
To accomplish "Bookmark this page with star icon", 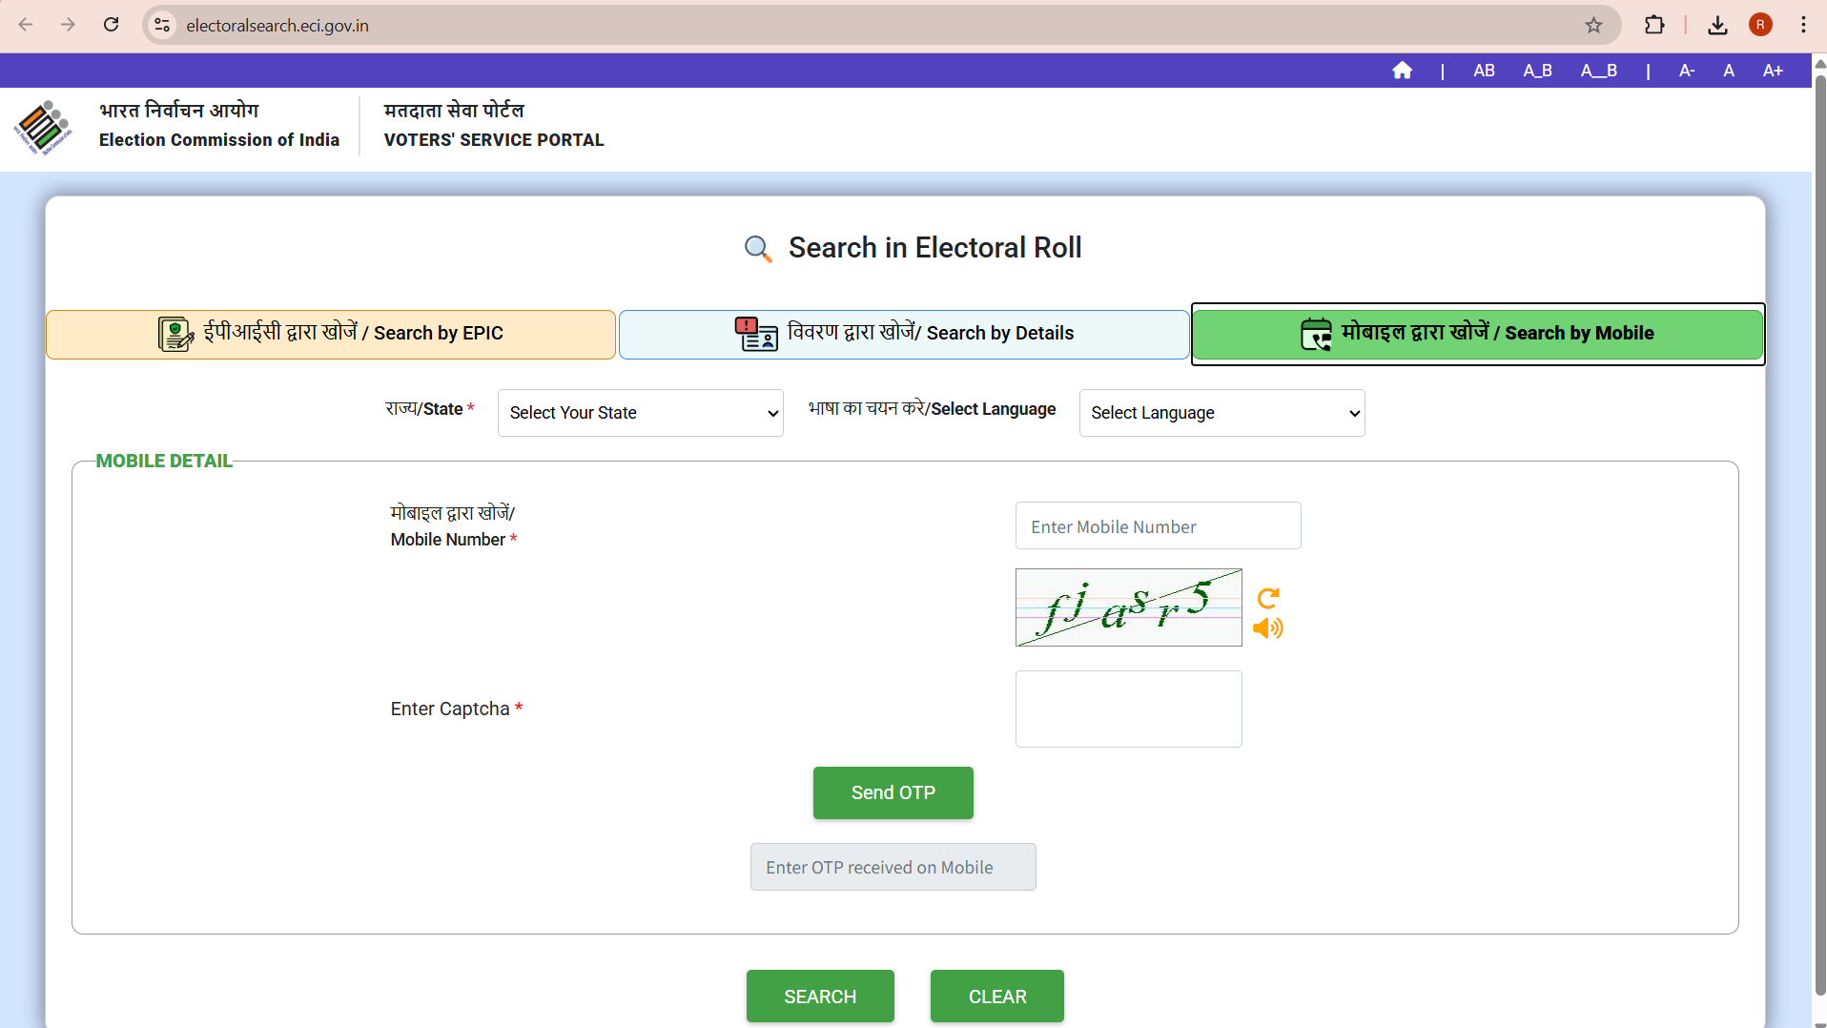I will pos(1593,26).
